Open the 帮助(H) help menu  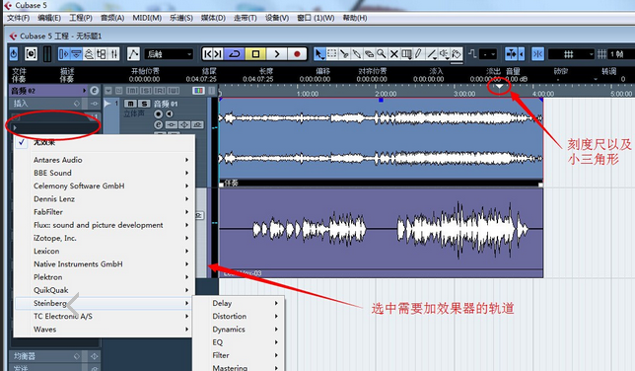355,18
